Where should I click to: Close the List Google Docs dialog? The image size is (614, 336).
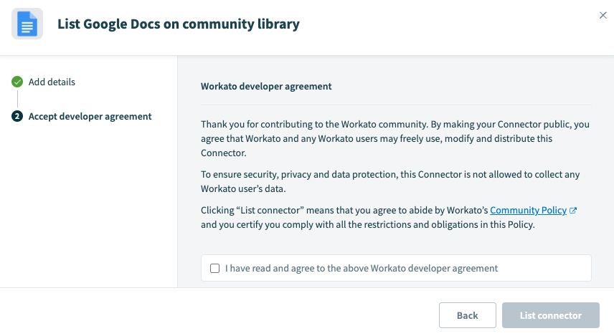tap(603, 15)
